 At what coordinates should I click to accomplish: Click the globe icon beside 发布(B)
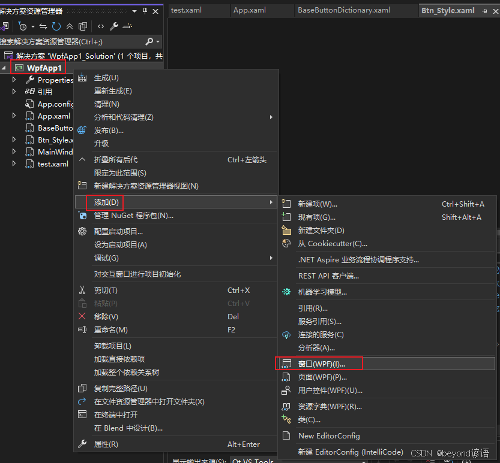click(x=82, y=130)
